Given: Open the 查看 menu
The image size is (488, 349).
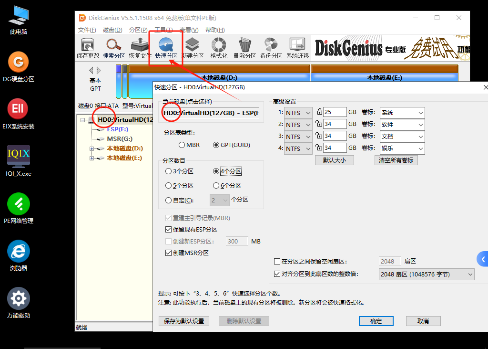Looking at the screenshot, I should click(x=189, y=30).
